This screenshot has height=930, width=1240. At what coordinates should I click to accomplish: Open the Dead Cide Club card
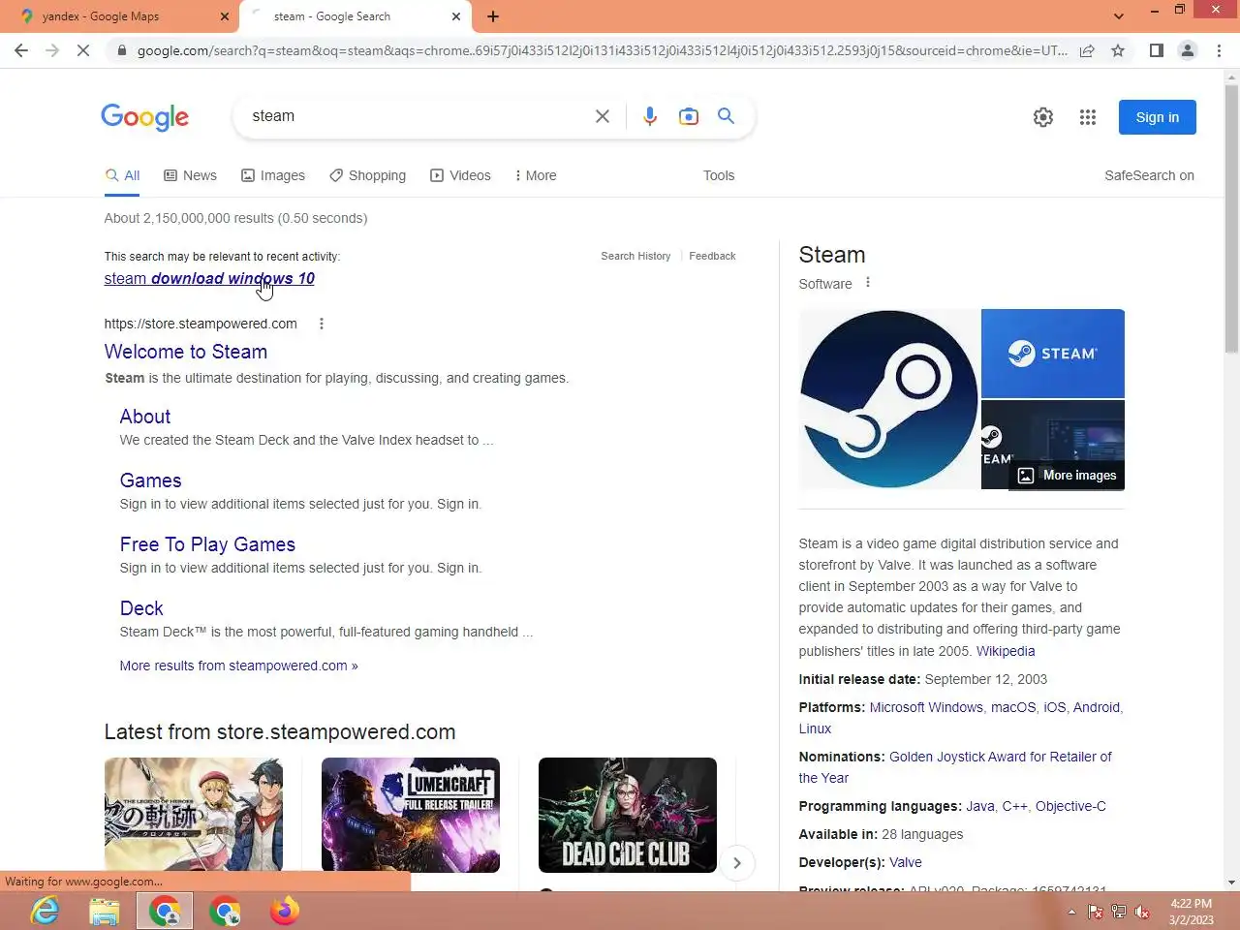[628, 815]
